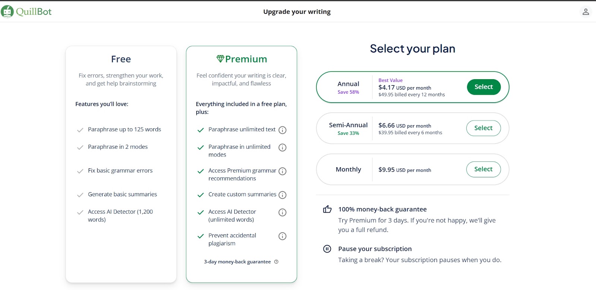
Task: Open the user account profile icon
Action: tap(586, 12)
